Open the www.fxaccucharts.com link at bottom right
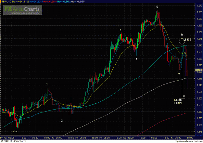Viewport: 203px width, 143px height. coord(189,141)
